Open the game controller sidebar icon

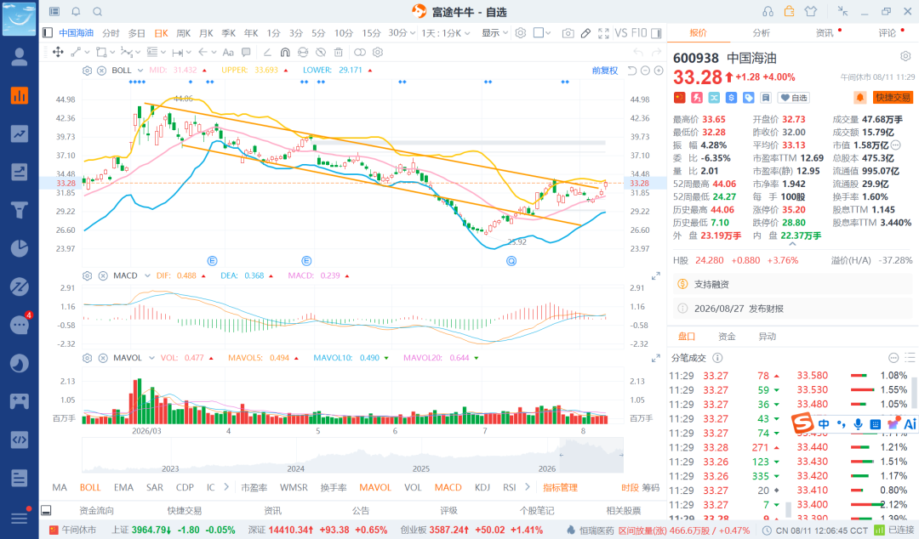[20, 401]
